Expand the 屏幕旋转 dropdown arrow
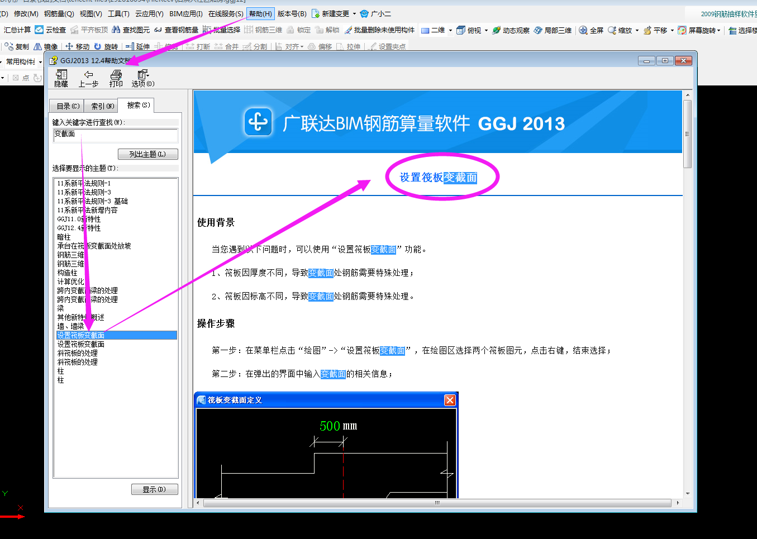The height and width of the screenshot is (539, 757). (x=719, y=30)
